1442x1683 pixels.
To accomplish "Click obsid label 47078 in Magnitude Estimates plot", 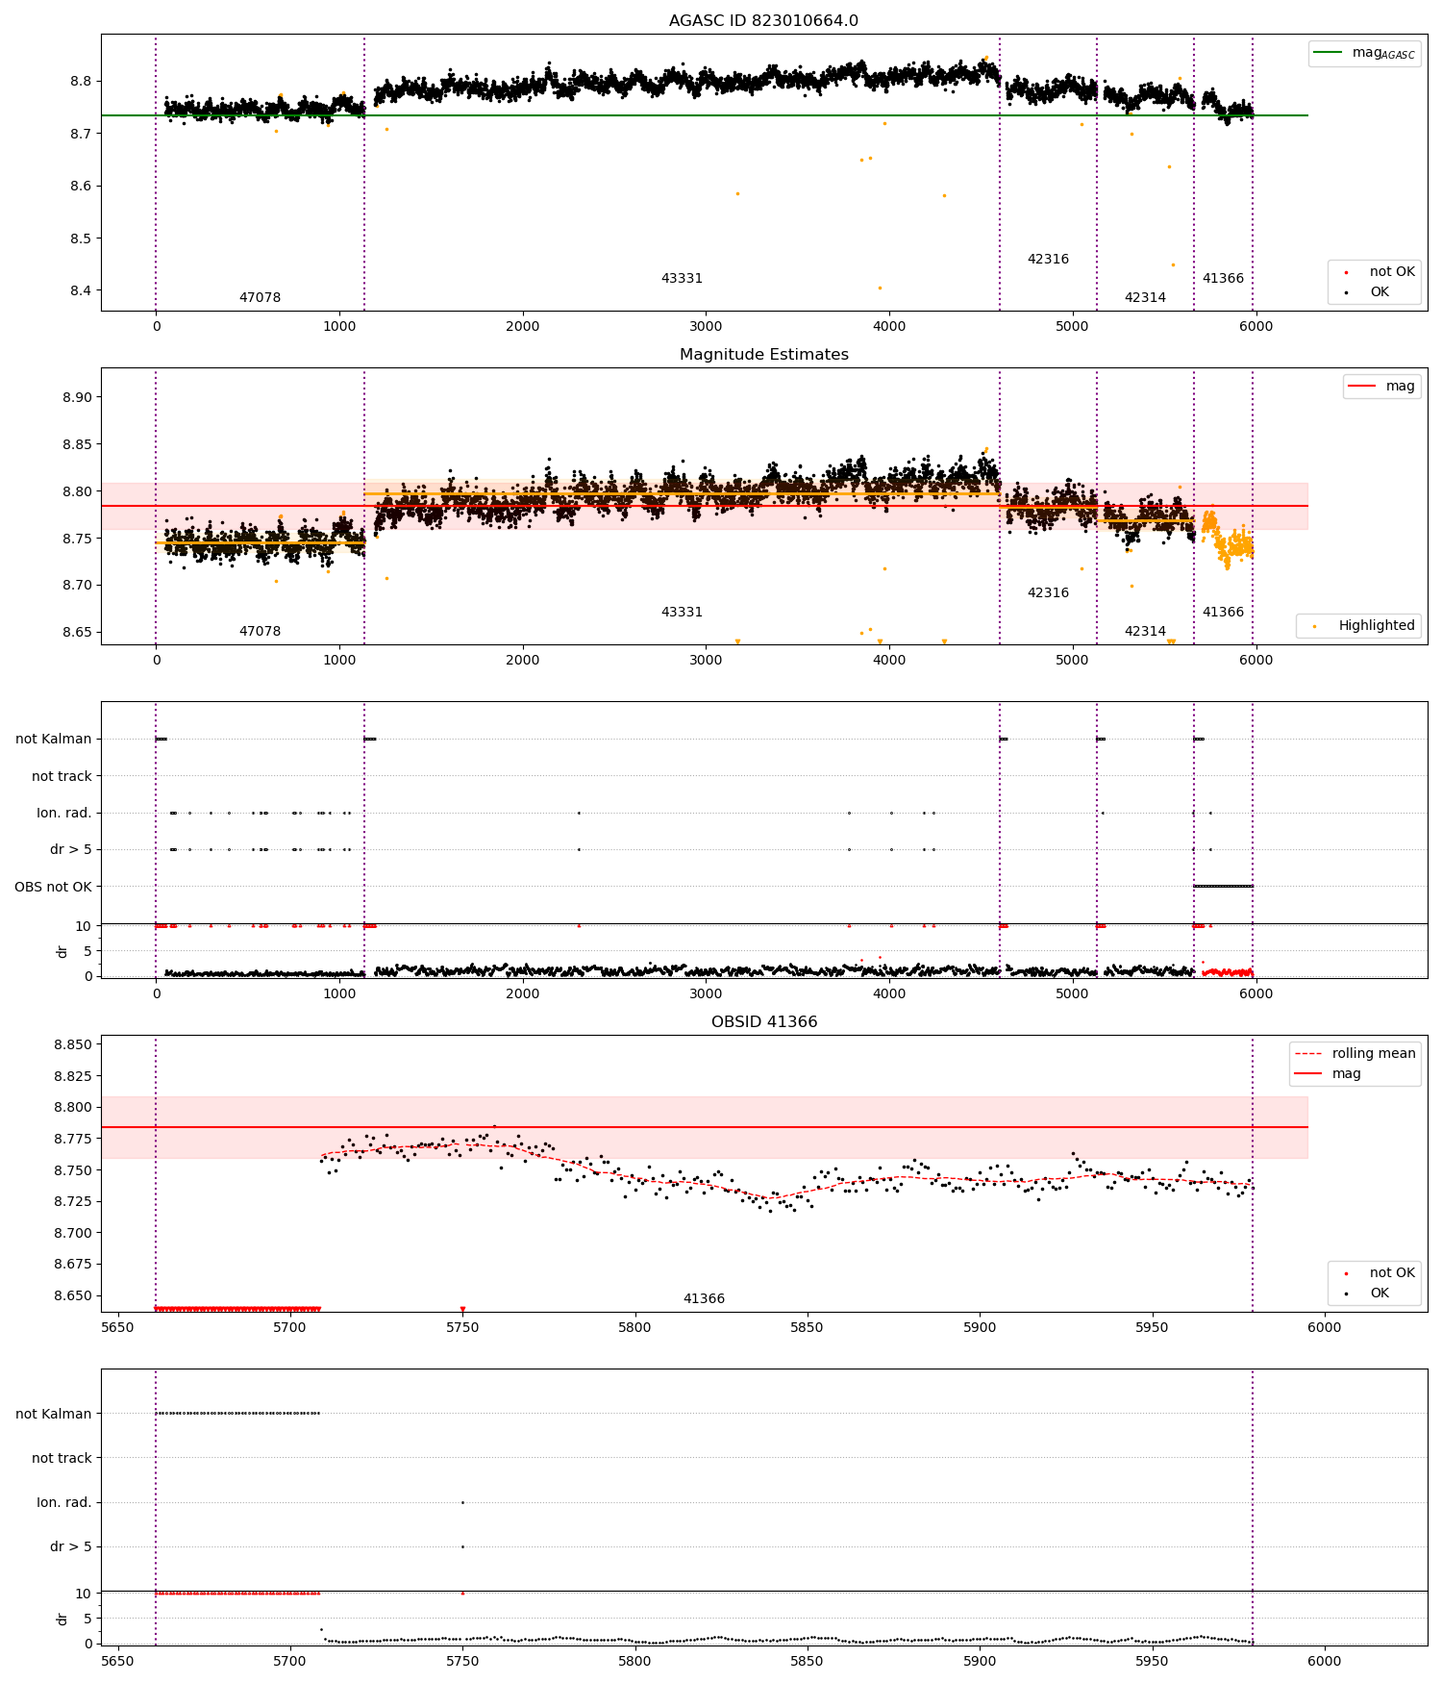I will tap(260, 631).
